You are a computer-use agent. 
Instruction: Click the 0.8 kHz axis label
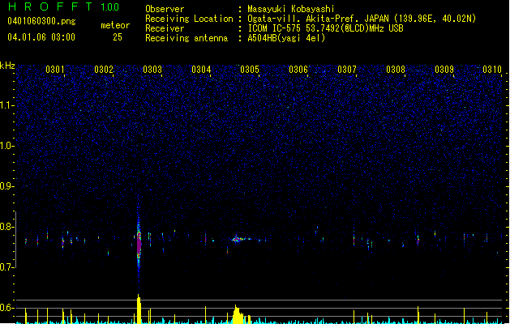6,227
